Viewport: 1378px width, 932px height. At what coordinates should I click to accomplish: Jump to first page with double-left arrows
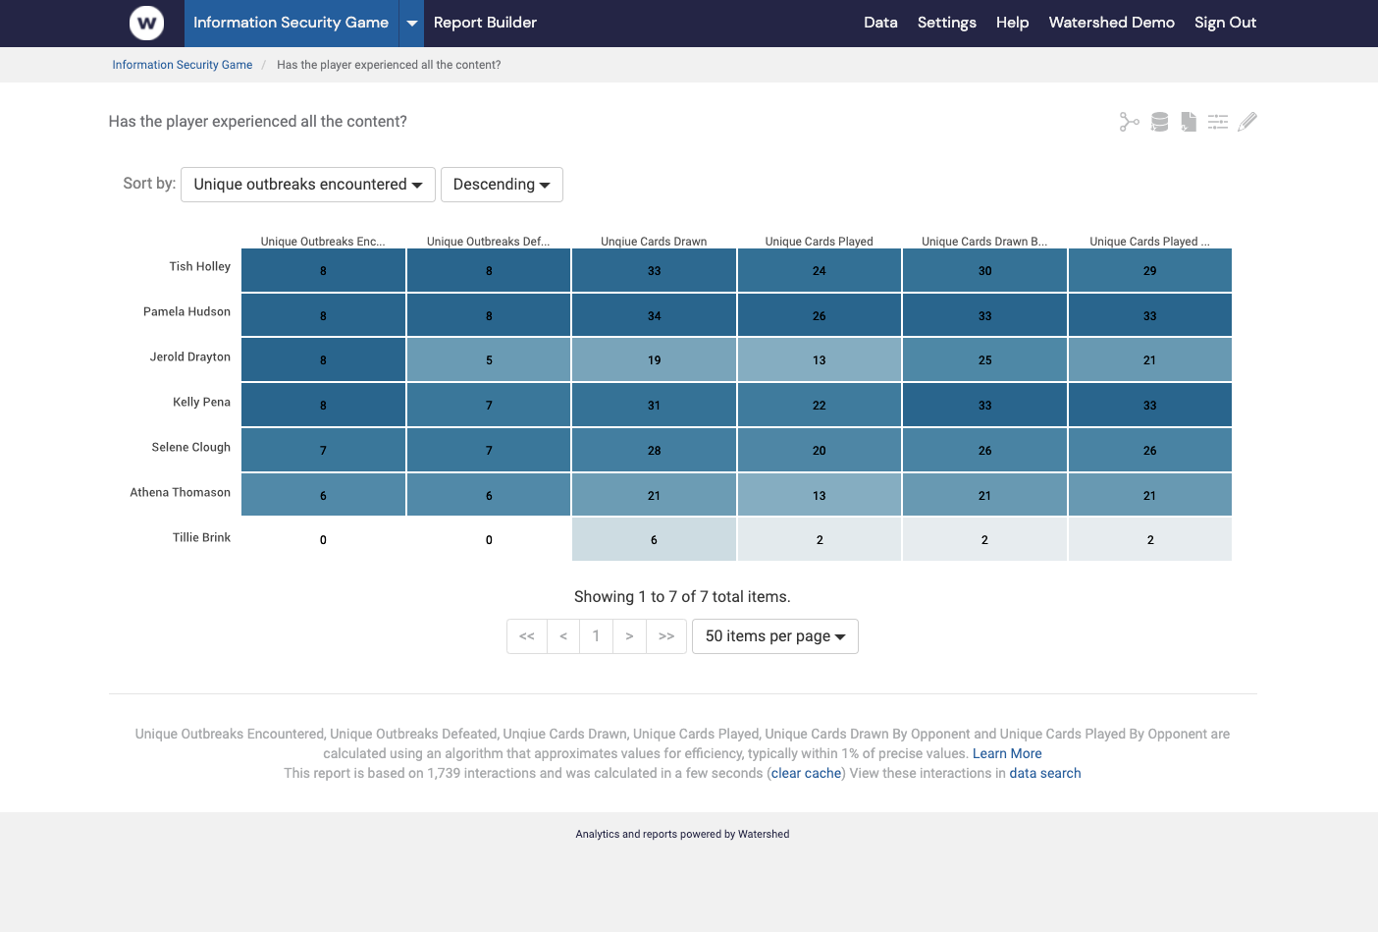[x=527, y=635]
